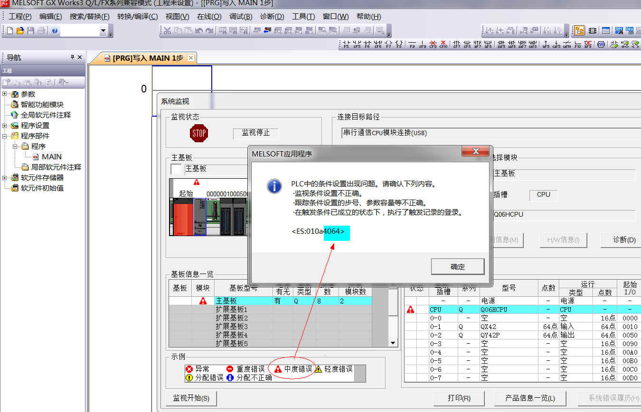Image resolution: width=641 pixels, height=412 pixels.
Task: Click the Open project folder icon
Action: coord(20,31)
